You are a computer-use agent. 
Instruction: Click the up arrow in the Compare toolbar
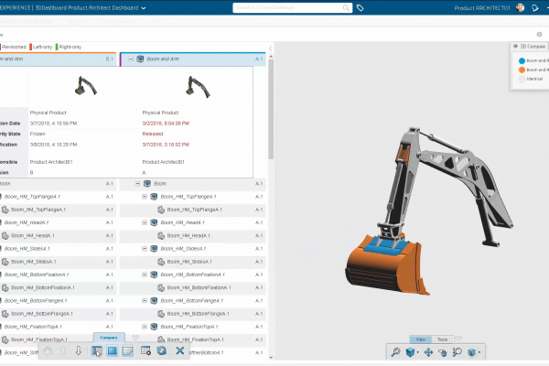(63, 350)
